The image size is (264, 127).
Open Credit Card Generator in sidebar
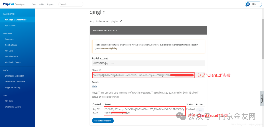15,82
